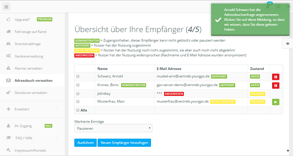Screen dimensions: 293x156
Task: Click email muskel-arni@vertrieb.yourgps.de
Action: [183, 76]
